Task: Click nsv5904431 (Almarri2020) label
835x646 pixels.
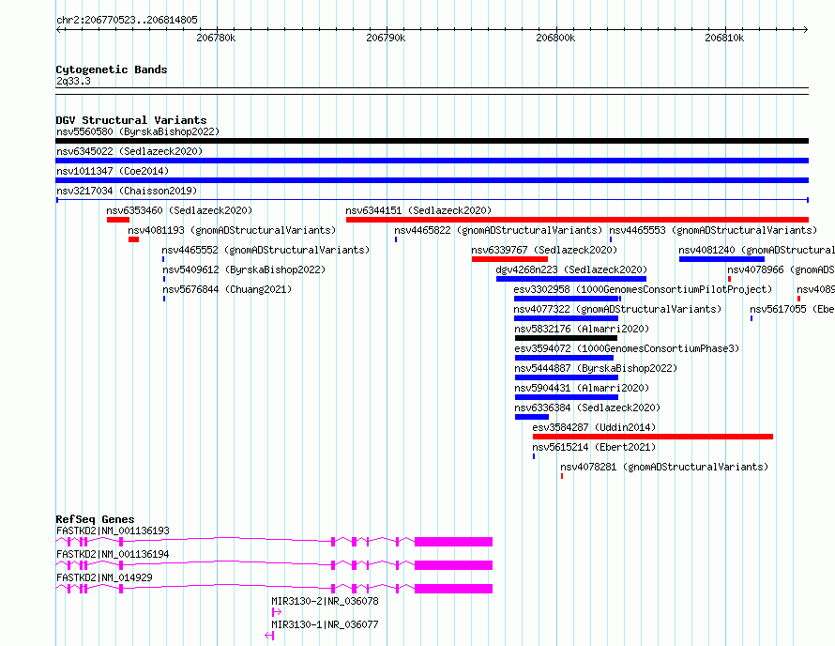Action: pos(582,388)
